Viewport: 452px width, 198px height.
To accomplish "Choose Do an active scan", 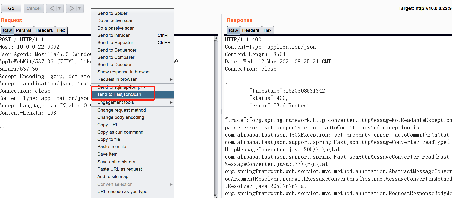I will (x=132, y=21).
